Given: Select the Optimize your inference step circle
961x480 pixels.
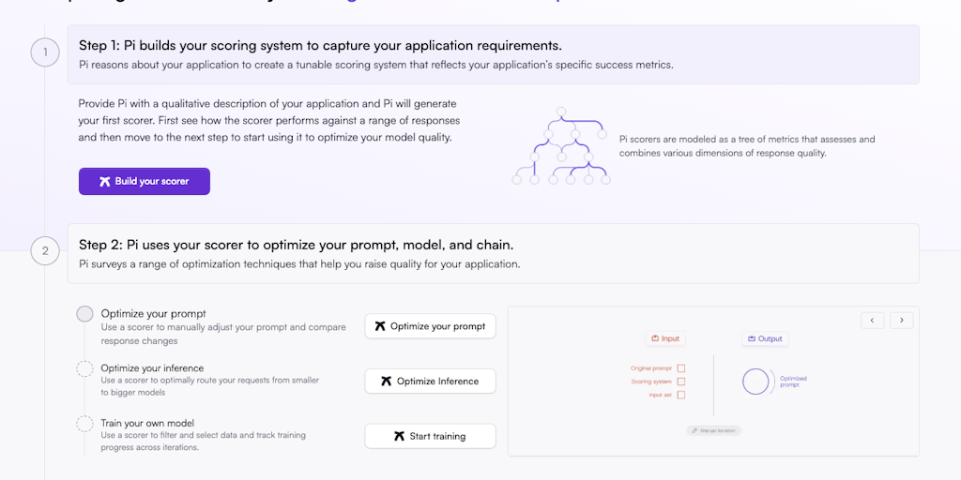Looking at the screenshot, I should (x=85, y=368).
